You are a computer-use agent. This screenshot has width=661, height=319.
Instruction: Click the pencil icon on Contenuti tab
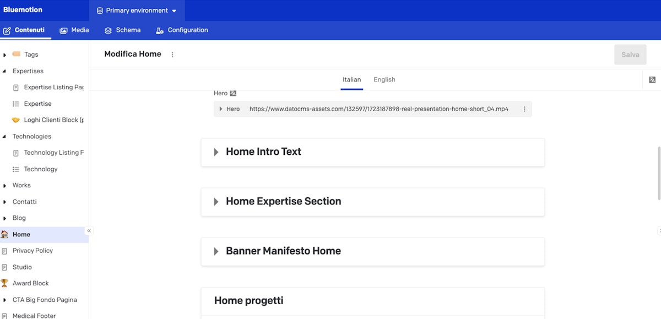(x=7, y=30)
